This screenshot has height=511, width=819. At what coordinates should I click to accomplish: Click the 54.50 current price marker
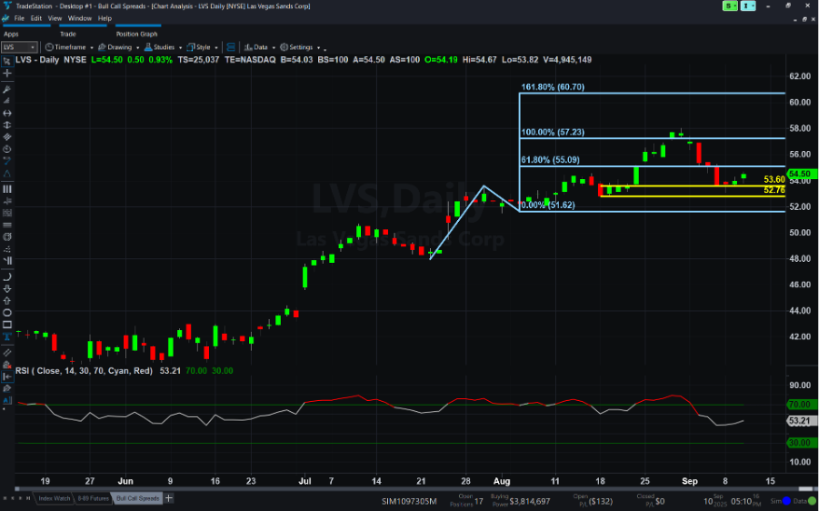(x=800, y=173)
